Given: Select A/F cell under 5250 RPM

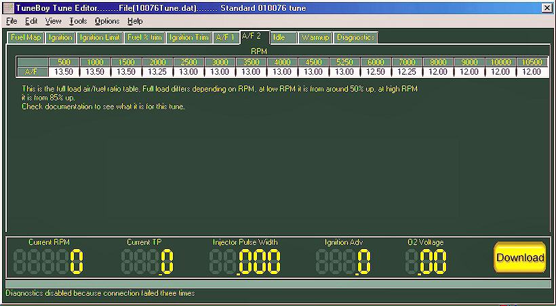Looking at the screenshot, I should coord(344,72).
